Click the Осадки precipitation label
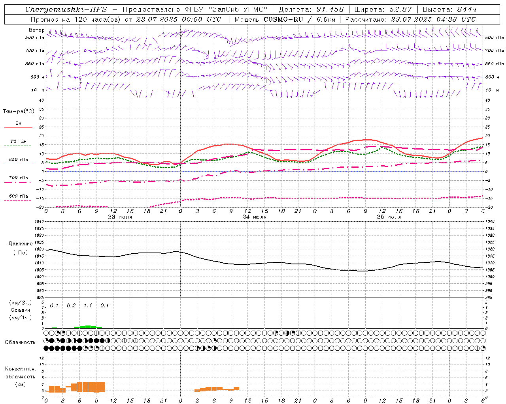Image resolution: width=506 pixels, height=404 pixels. pyautogui.click(x=21, y=310)
